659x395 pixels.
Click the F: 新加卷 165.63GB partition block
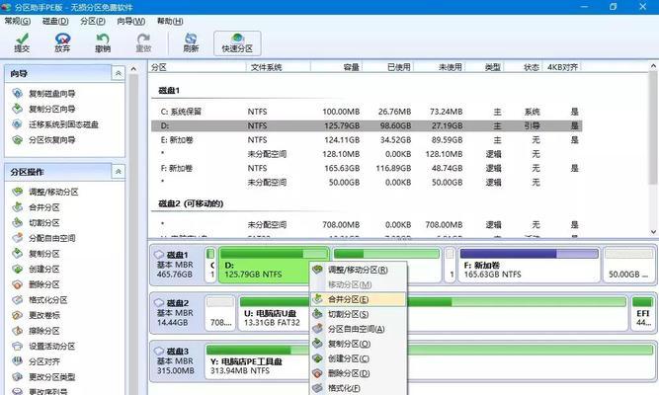tap(530, 265)
